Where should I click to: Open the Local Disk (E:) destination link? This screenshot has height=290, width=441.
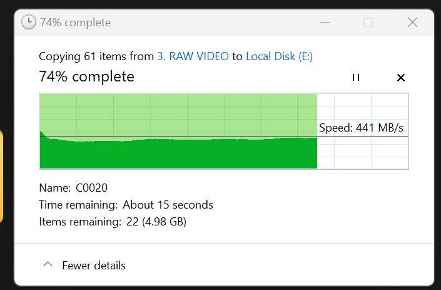[279, 56]
